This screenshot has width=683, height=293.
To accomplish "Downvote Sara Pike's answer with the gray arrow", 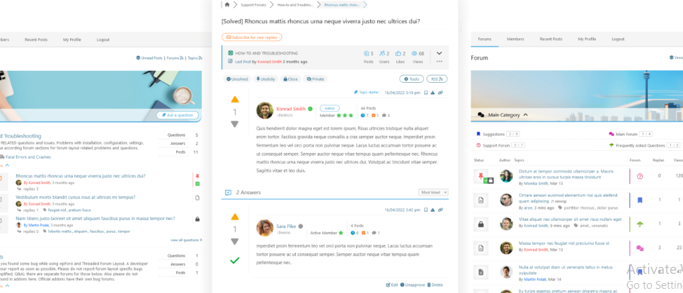I will point(235,242).
